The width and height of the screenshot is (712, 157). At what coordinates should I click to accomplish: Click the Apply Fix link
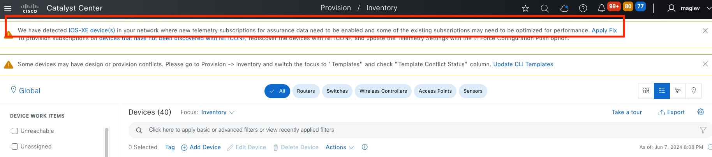(604, 30)
